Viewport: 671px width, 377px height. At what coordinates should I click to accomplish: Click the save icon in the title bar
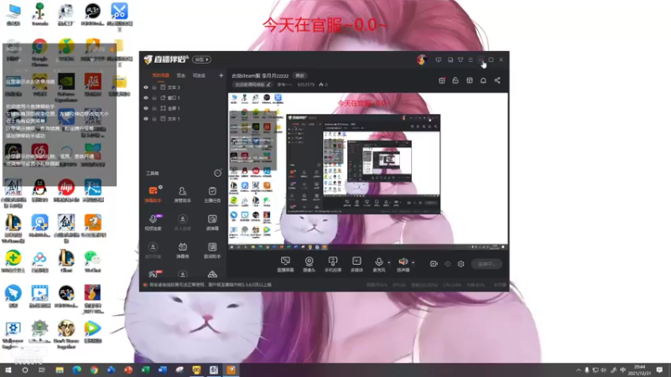click(x=450, y=59)
